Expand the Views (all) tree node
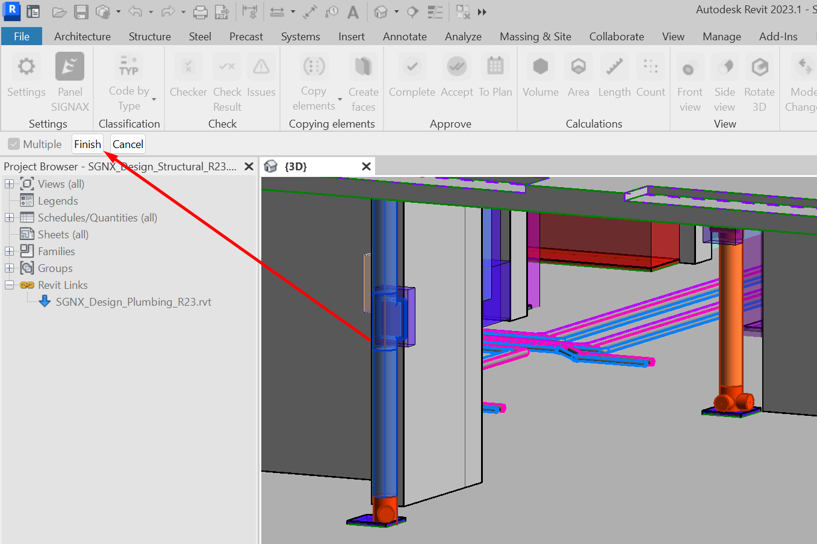The image size is (817, 544). point(10,184)
